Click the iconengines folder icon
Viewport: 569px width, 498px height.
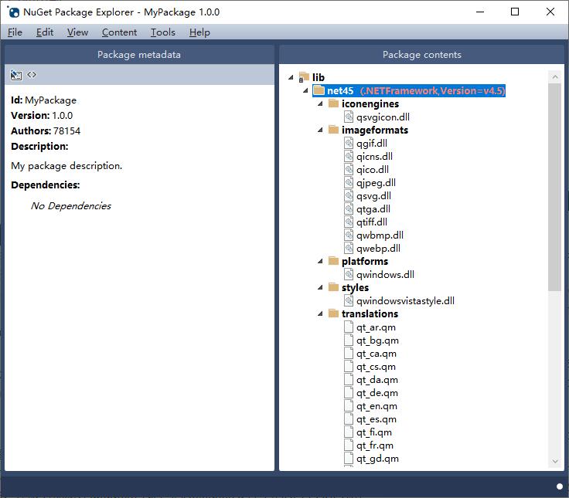click(333, 103)
